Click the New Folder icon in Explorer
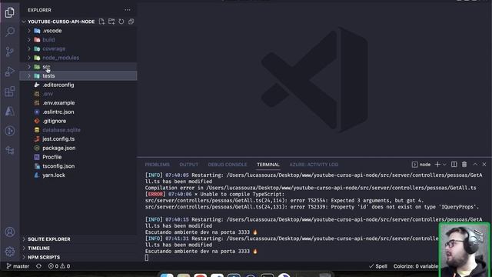 click(111, 22)
